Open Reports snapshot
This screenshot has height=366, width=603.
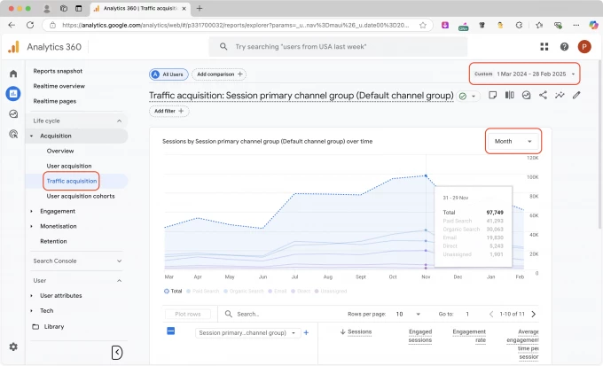coord(58,71)
